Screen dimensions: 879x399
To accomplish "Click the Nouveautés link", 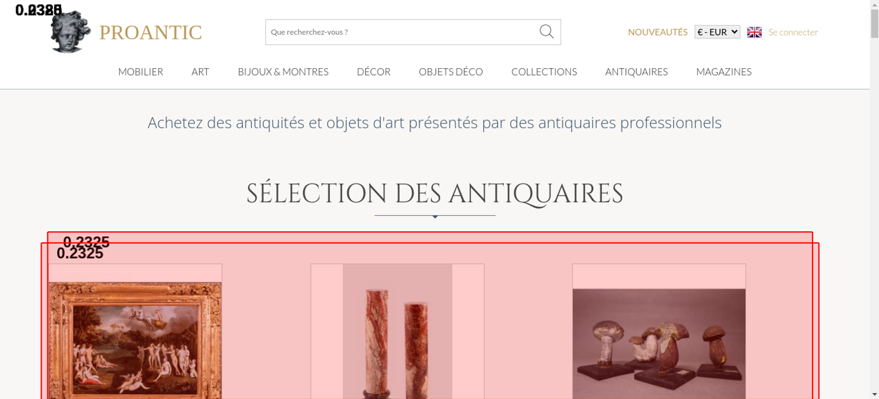I will 657,32.
